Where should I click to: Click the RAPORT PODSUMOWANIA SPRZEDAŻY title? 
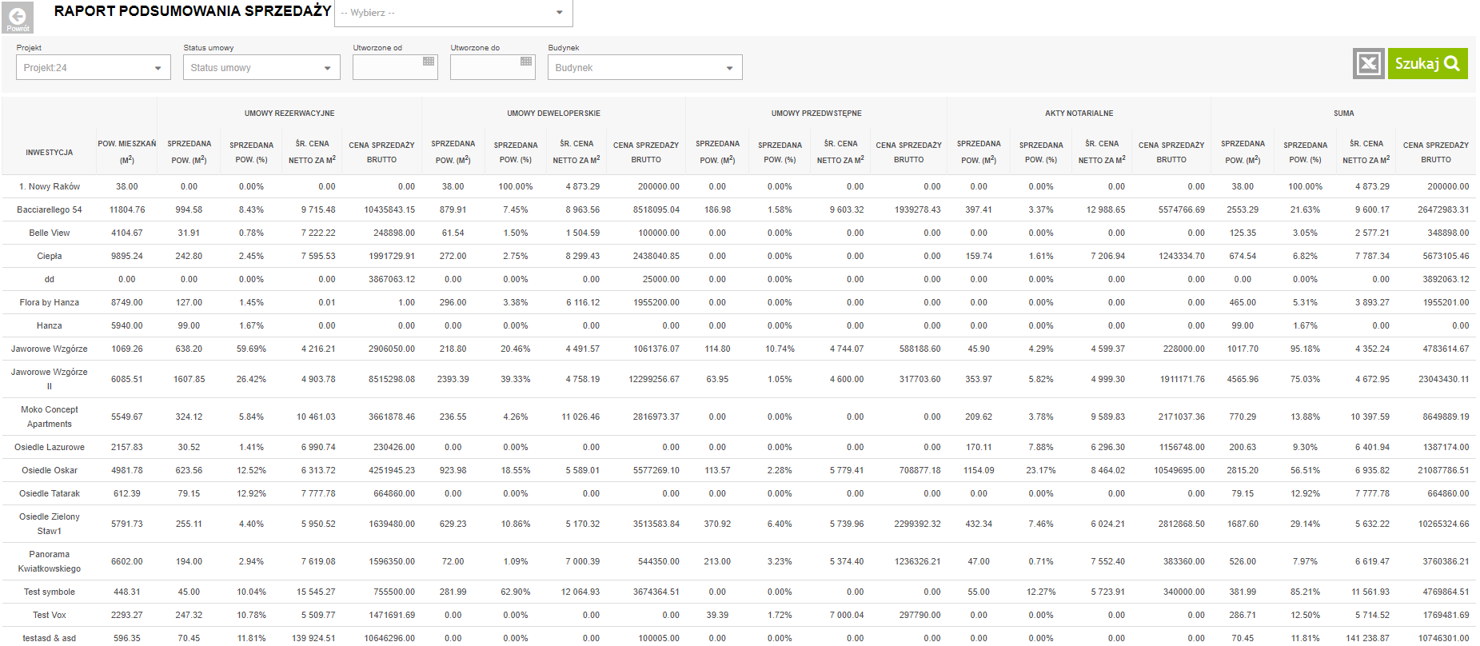(193, 11)
